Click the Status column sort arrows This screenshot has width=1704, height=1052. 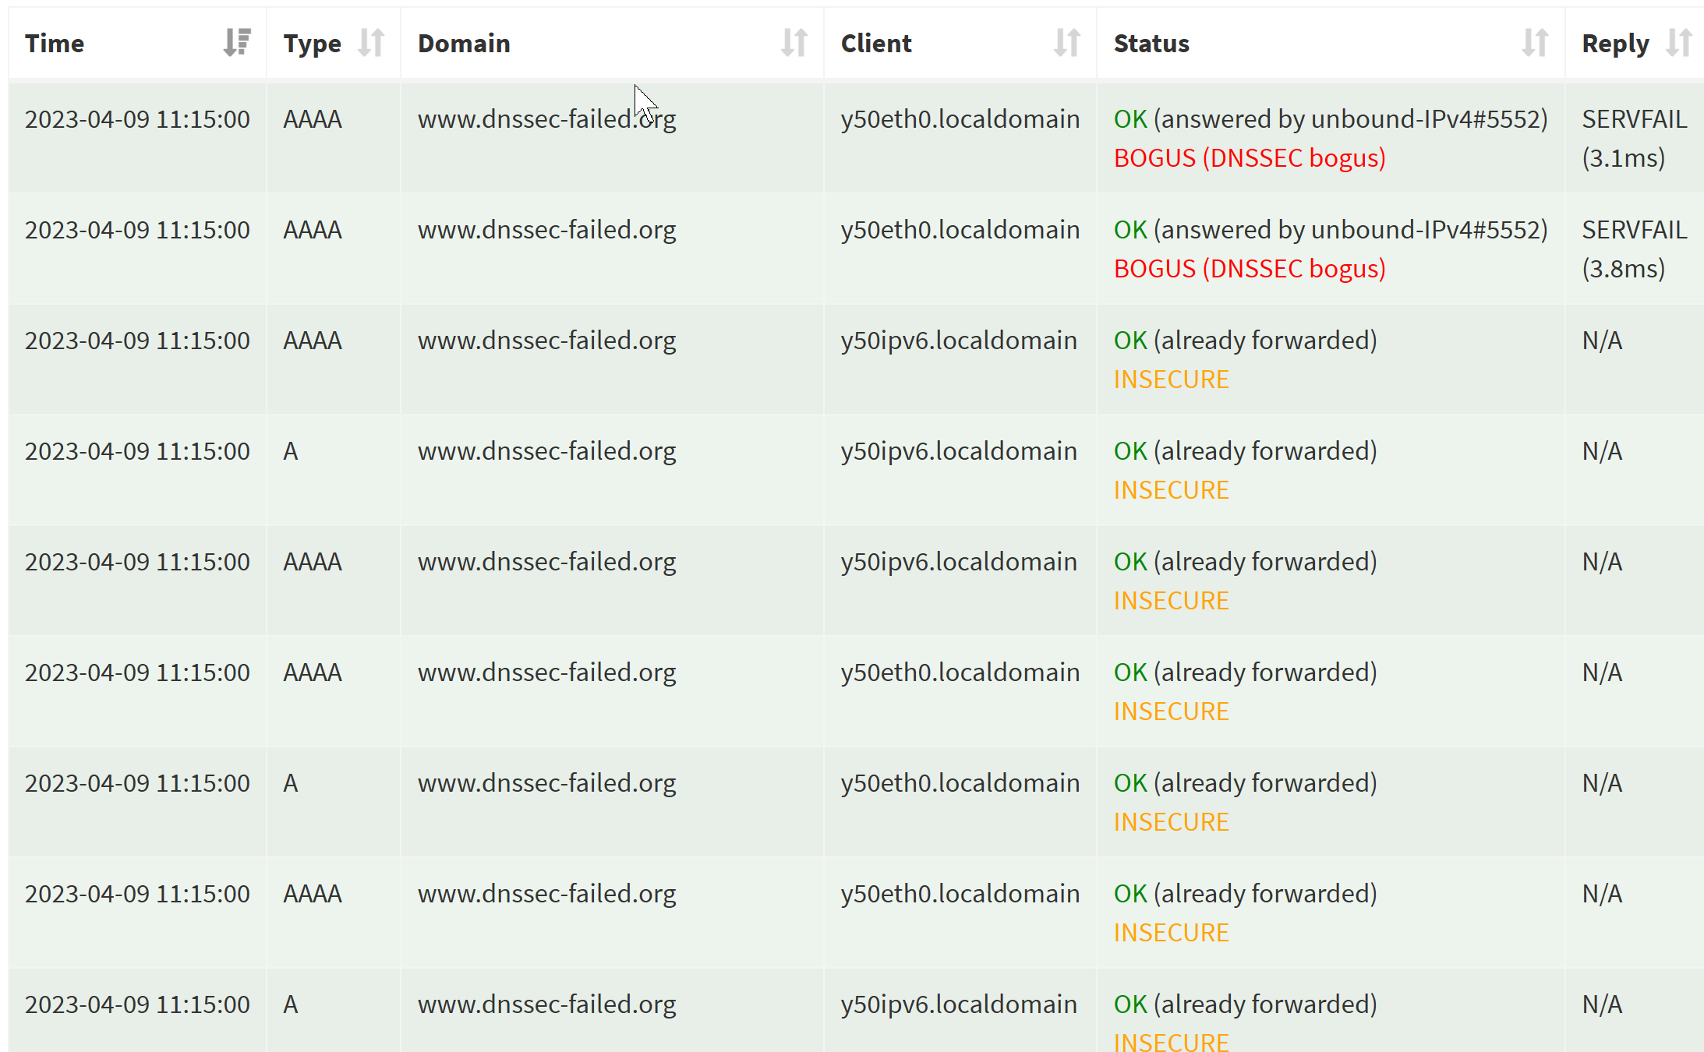coord(1534,43)
